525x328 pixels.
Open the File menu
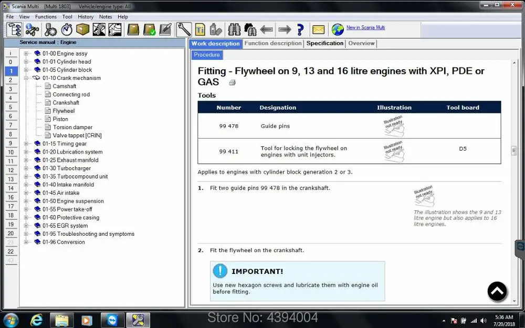(x=10, y=17)
